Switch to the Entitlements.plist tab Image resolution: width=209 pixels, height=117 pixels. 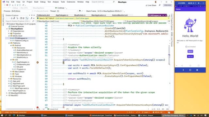[x=43, y=15]
